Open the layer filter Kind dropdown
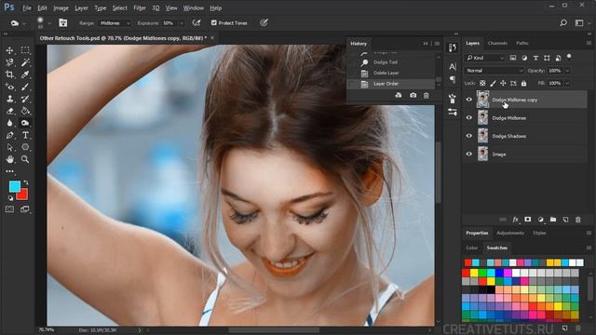The image size is (596, 335). click(x=485, y=58)
